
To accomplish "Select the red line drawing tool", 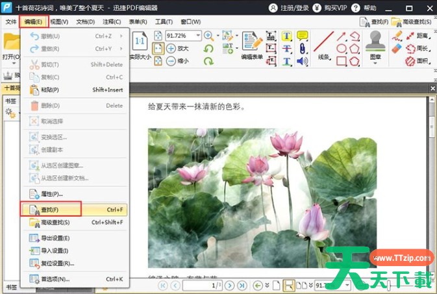I will coord(324,41).
